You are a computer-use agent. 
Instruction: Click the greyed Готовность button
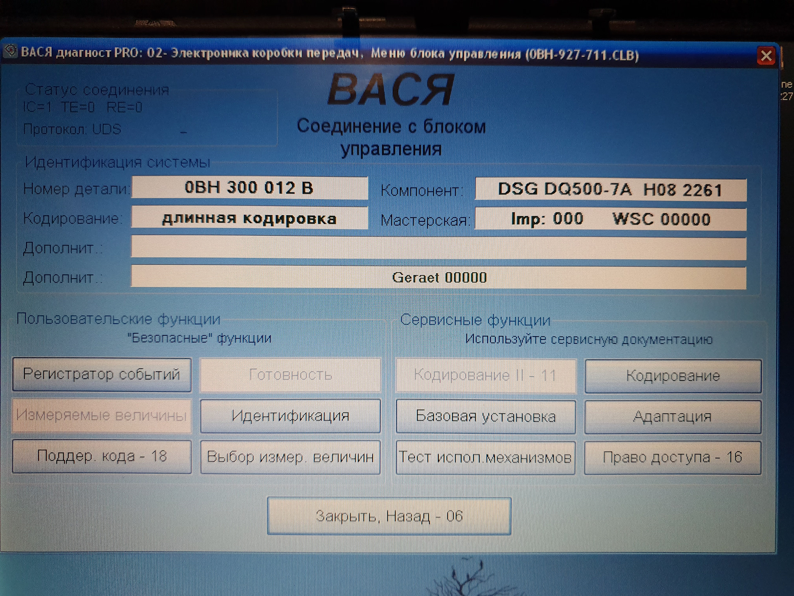pyautogui.click(x=290, y=375)
